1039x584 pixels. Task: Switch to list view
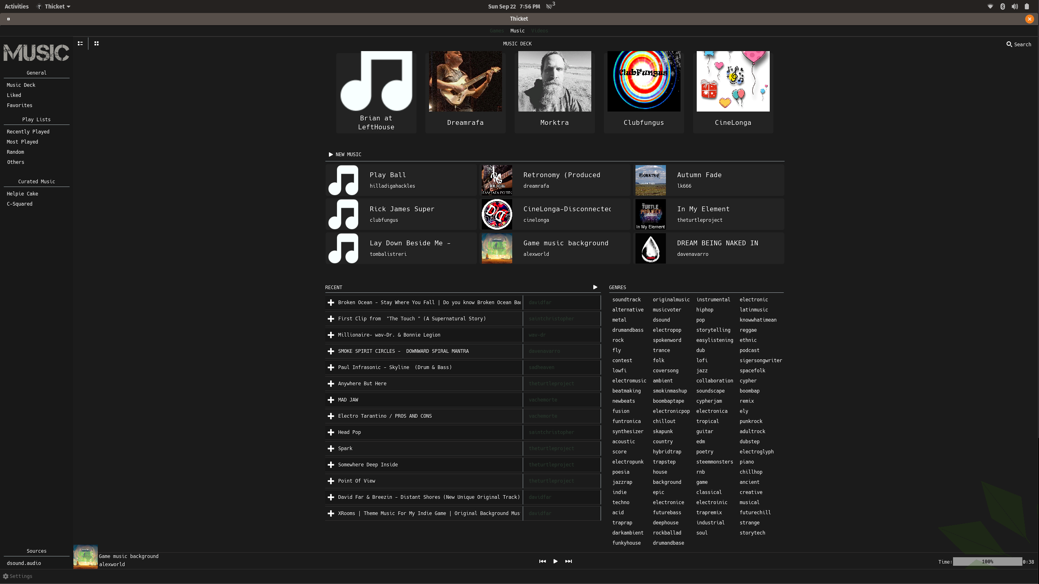click(80, 43)
